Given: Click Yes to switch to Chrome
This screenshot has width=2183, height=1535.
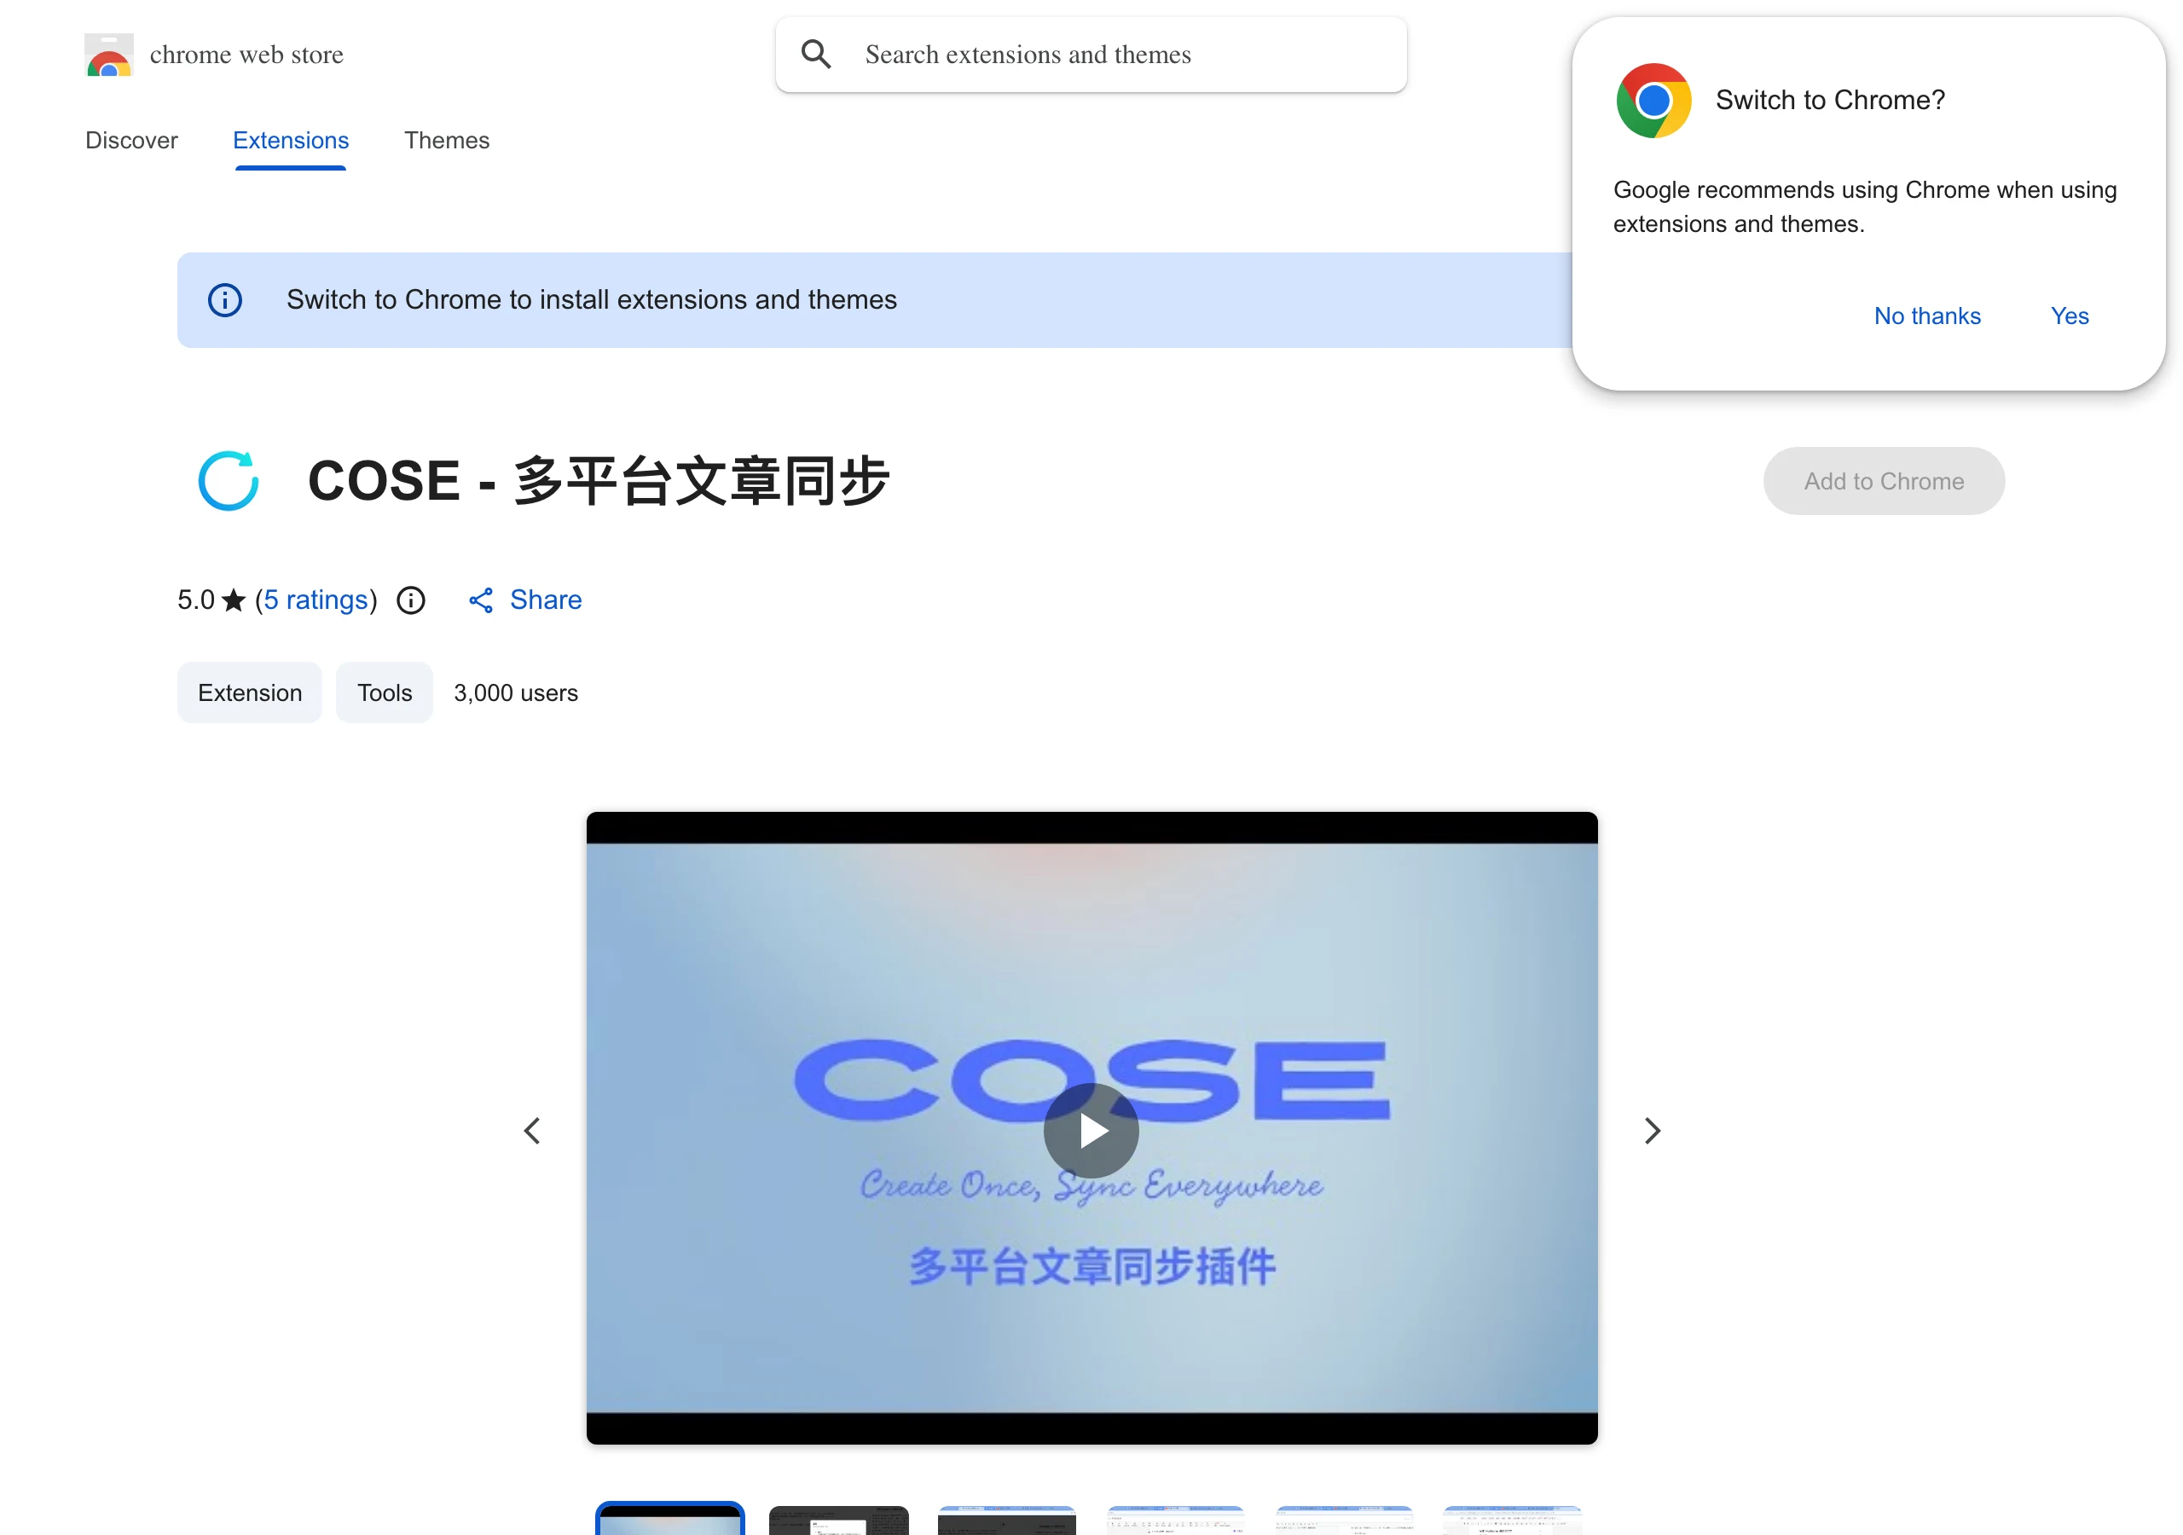Looking at the screenshot, I should point(2070,316).
